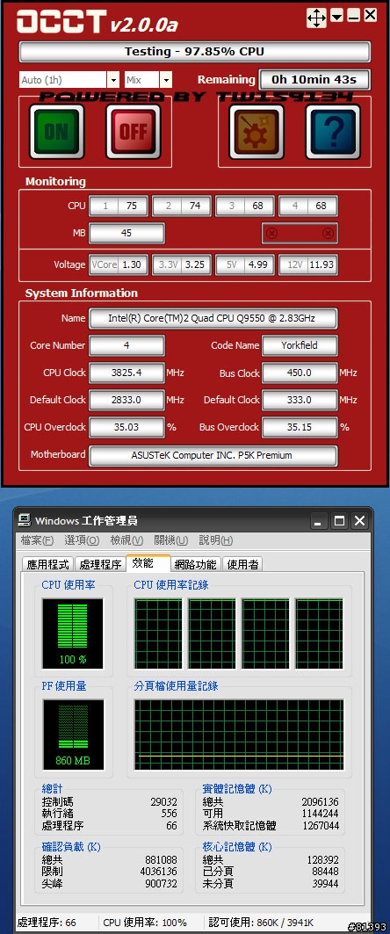The image size is (390, 934).
Task: Click 確認負載 尖峰 value 900732
Action: (x=161, y=884)
